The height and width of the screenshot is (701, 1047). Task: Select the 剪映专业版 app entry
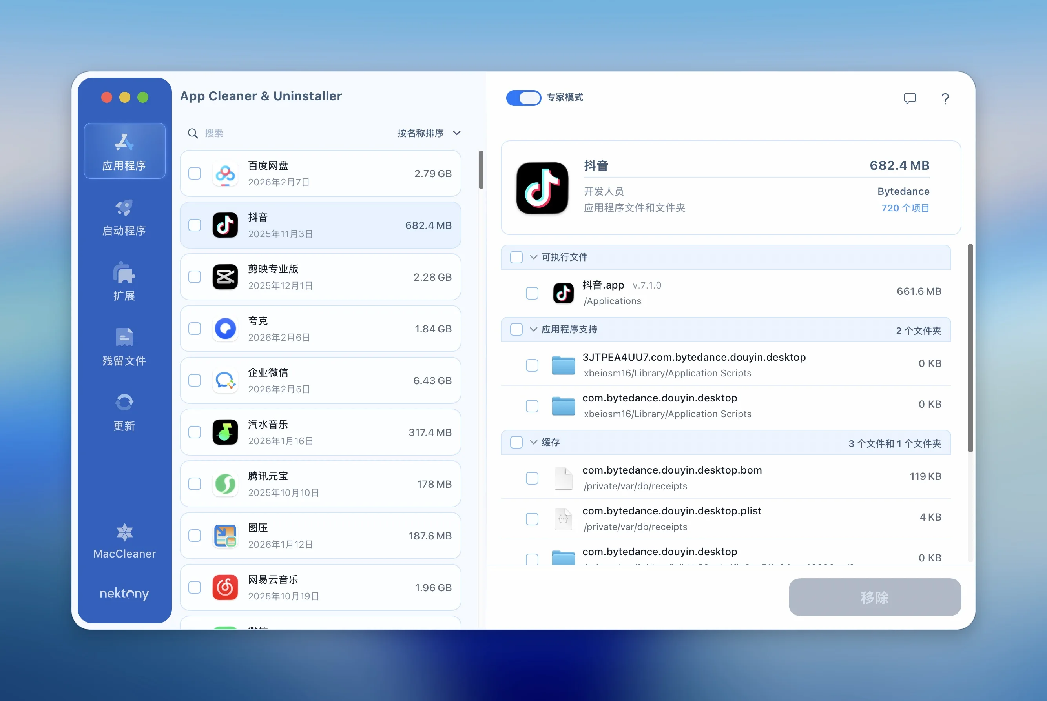[320, 277]
